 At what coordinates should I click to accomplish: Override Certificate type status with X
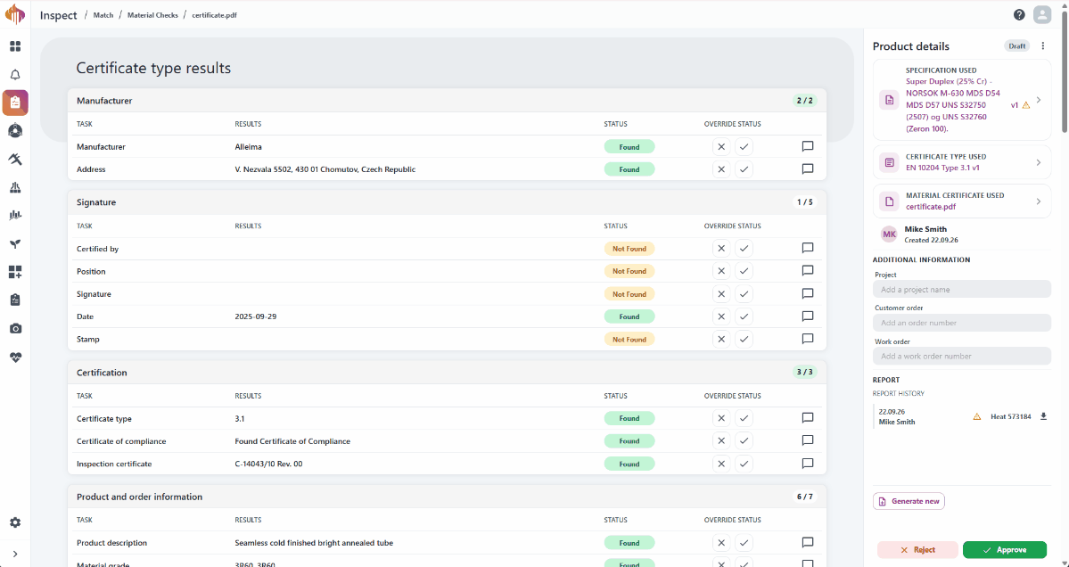[x=721, y=418]
